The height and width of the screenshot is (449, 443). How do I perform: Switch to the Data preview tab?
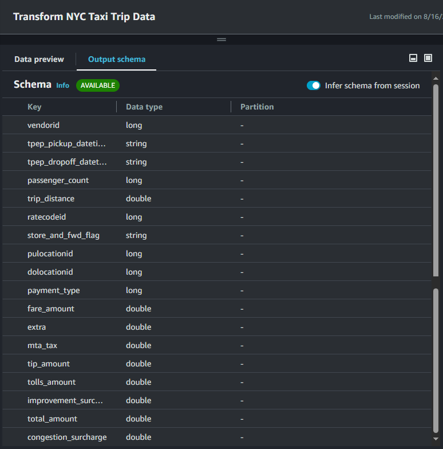point(39,59)
